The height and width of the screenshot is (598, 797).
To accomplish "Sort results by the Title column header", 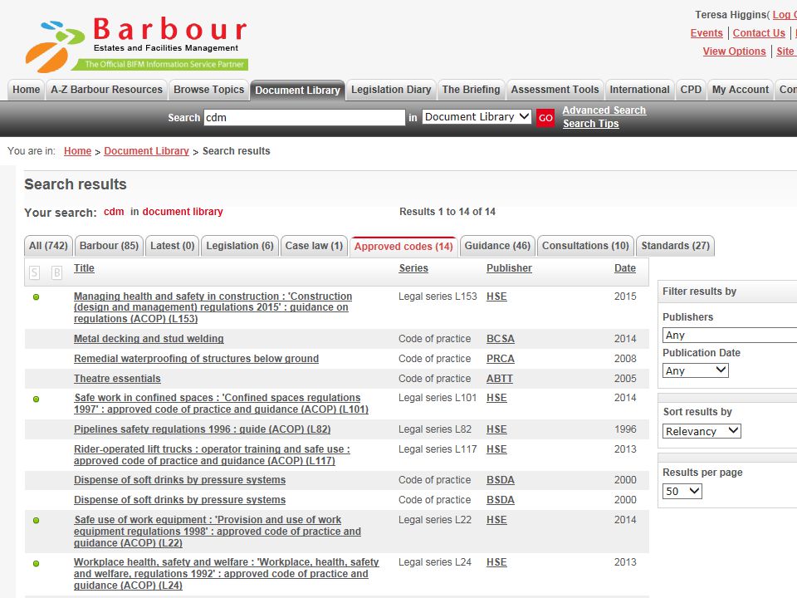I will tap(84, 268).
